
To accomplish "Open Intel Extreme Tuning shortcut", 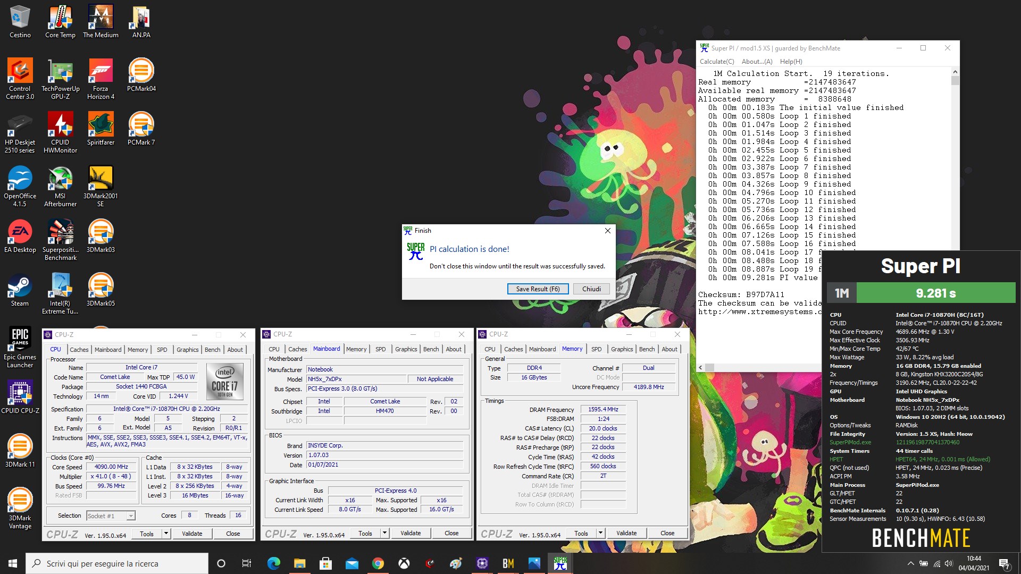I will [60, 293].
